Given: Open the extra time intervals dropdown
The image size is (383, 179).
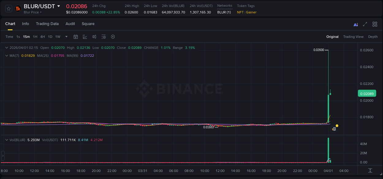Looking at the screenshot, I should tap(66, 37).
